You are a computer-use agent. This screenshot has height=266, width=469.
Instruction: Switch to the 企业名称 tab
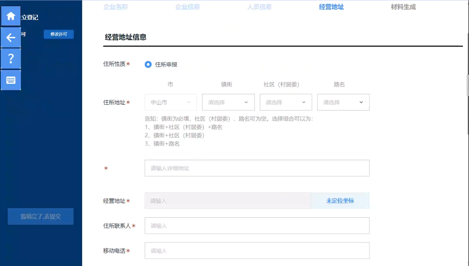tap(115, 7)
